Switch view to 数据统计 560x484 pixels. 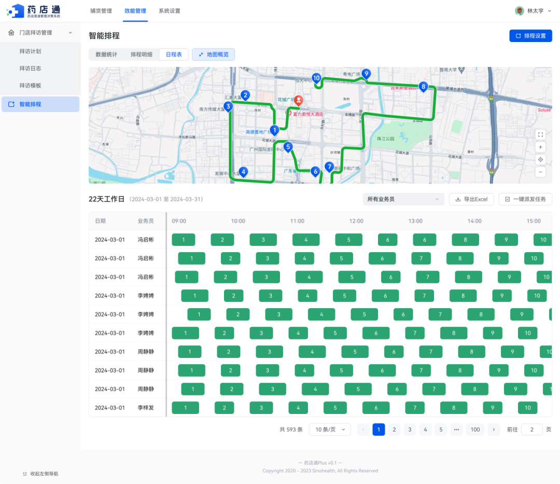(106, 54)
